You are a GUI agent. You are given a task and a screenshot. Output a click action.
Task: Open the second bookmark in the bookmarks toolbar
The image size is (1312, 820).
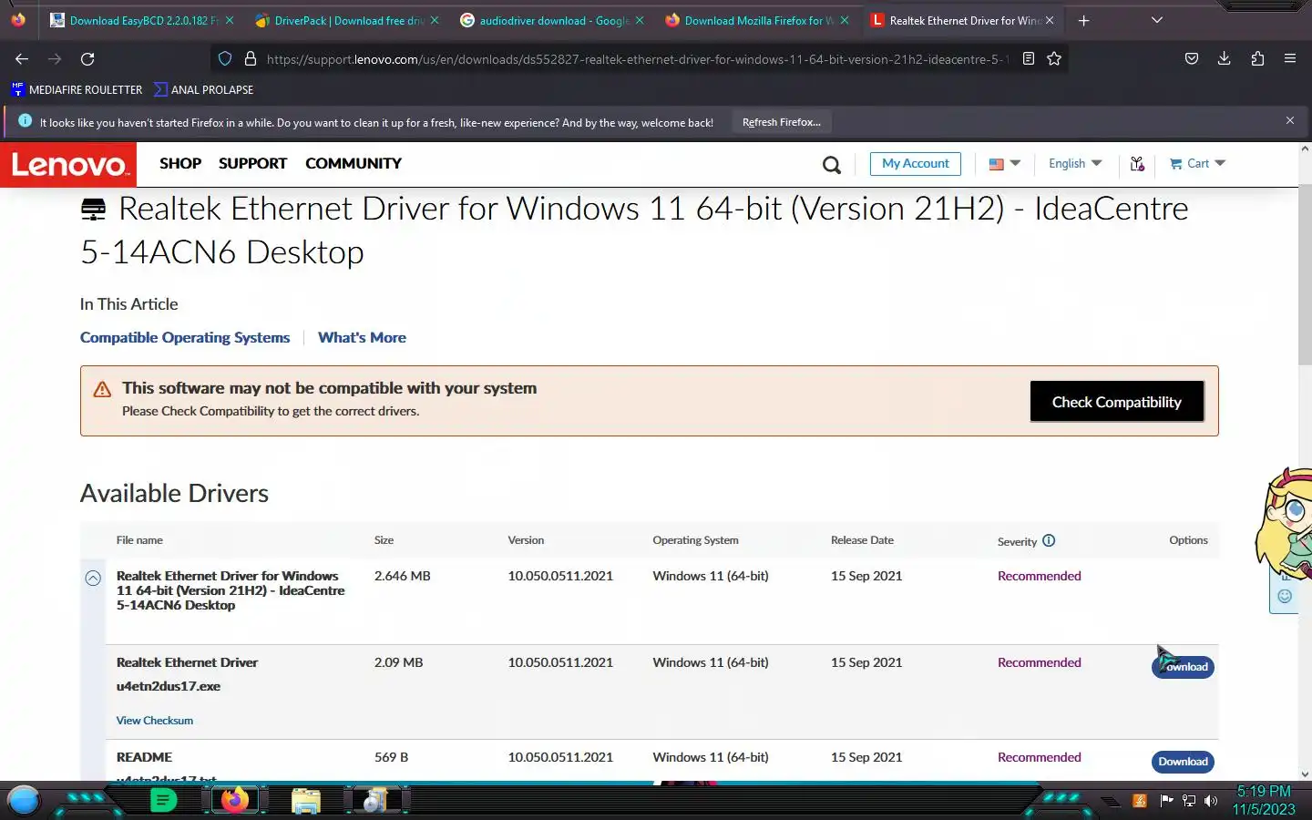203,89
